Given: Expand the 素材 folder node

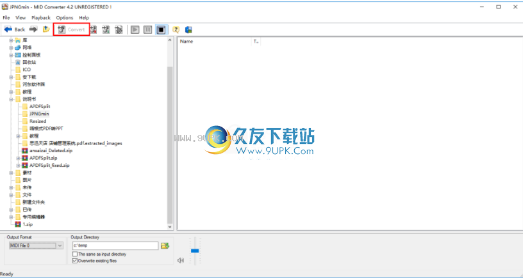Looking at the screenshot, I should coord(11,173).
